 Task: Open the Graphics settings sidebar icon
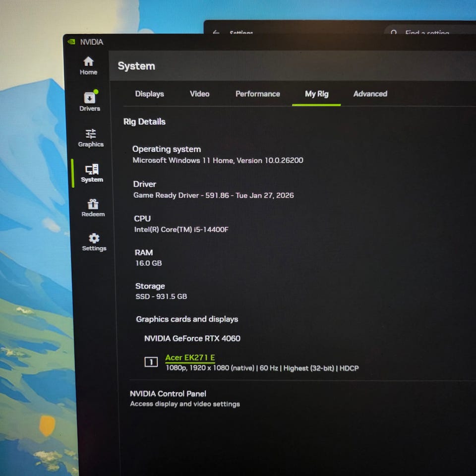coord(91,138)
